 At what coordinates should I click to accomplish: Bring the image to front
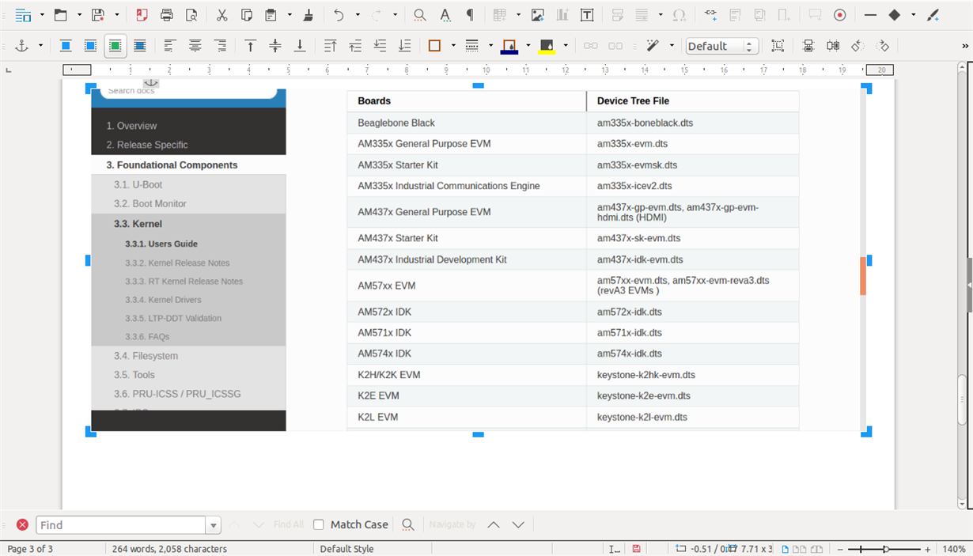pos(331,46)
